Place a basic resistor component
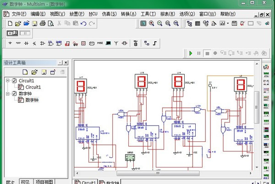 click(18, 43)
